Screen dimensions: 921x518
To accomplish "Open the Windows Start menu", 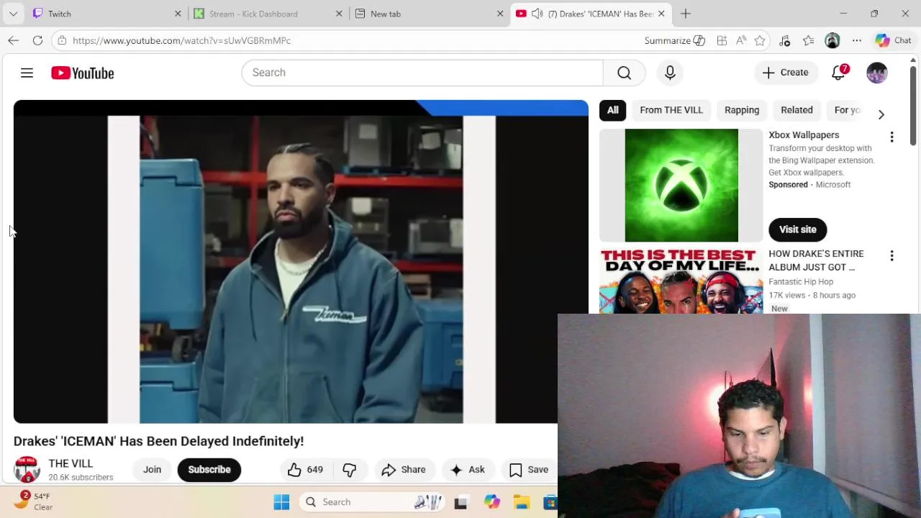I will (281, 502).
